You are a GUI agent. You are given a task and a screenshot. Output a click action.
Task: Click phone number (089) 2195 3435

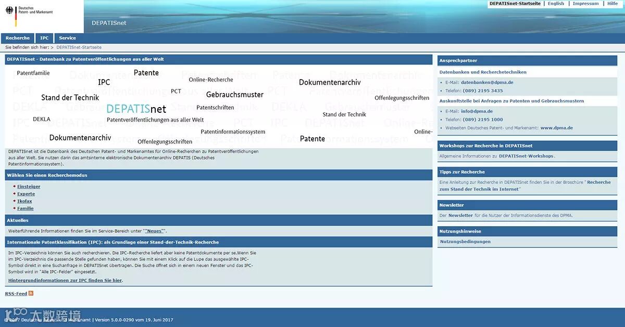tap(483, 90)
